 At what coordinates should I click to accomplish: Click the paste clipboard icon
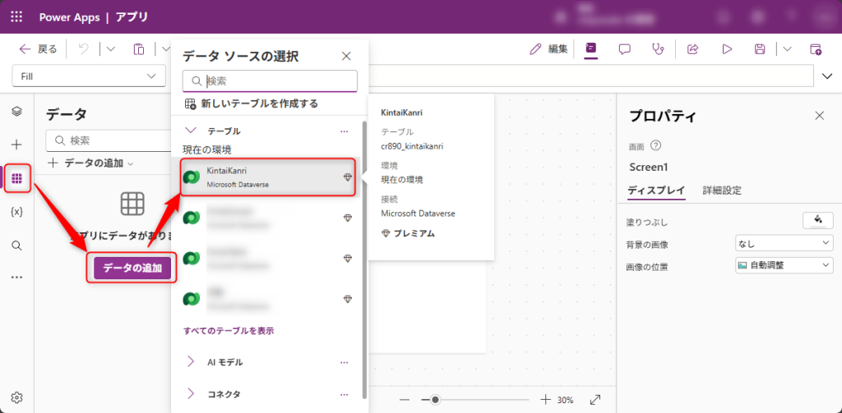point(139,49)
